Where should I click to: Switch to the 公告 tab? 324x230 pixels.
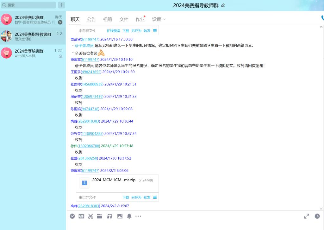click(x=91, y=19)
